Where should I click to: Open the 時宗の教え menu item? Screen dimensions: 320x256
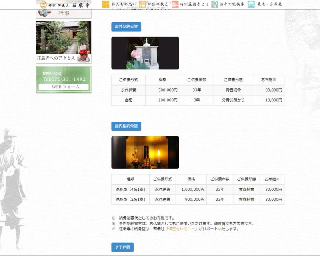[157, 4]
